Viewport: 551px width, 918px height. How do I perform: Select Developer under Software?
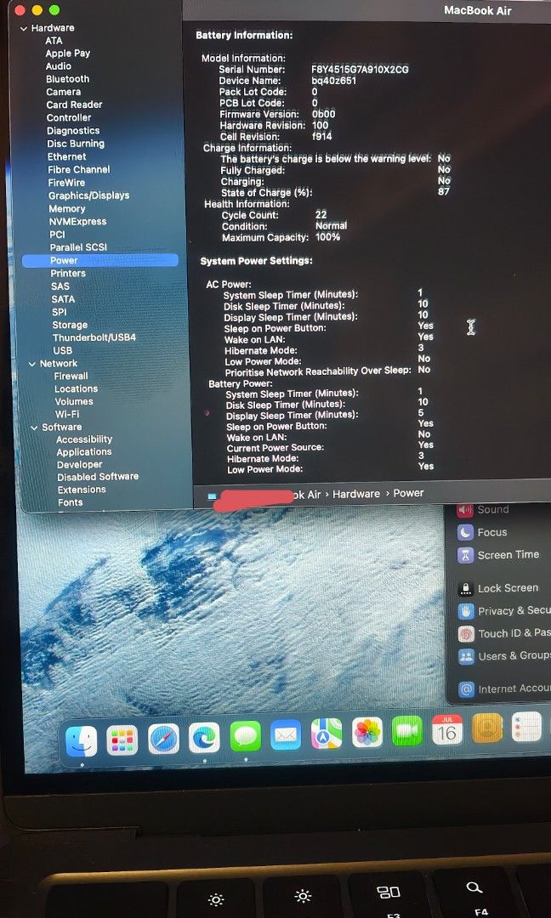pyautogui.click(x=80, y=465)
